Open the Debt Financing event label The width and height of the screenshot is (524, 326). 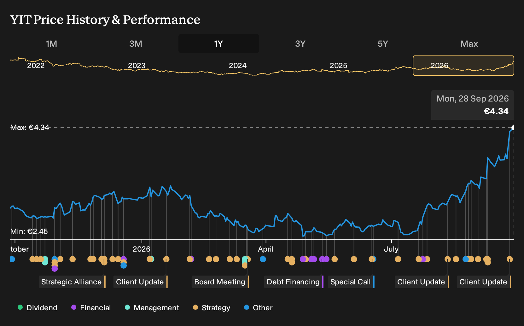pyautogui.click(x=294, y=282)
